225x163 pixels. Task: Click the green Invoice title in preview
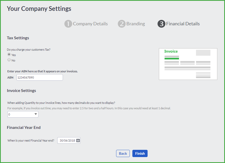click(x=171, y=51)
